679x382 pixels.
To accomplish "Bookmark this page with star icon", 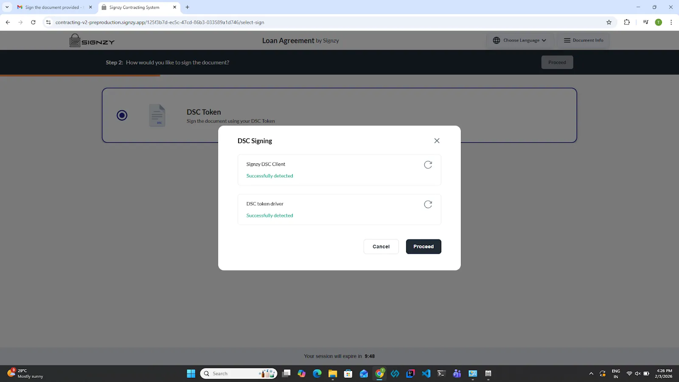I will pos(609,22).
